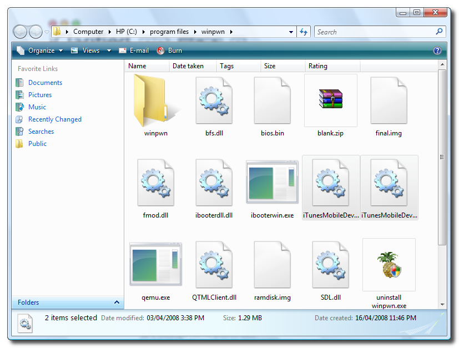Select the blank.zip archive icon

[330, 99]
